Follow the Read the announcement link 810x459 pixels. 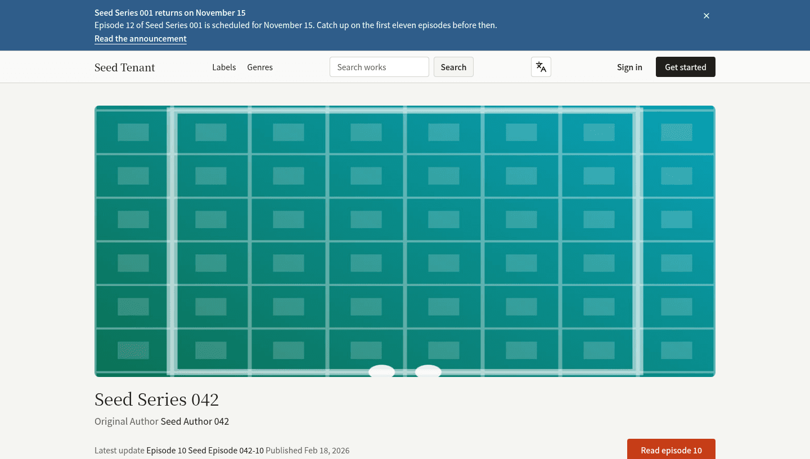pos(141,39)
